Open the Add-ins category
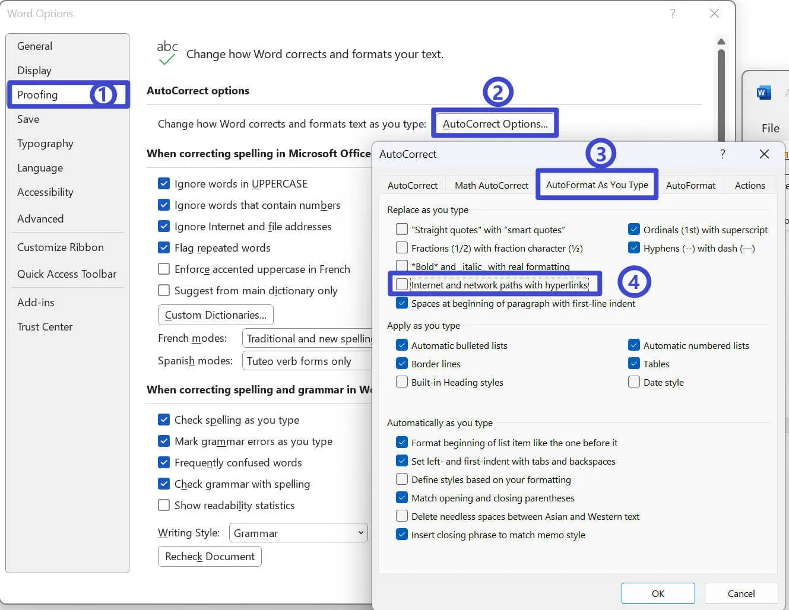Image resolution: width=789 pixels, height=610 pixels. (x=68, y=302)
